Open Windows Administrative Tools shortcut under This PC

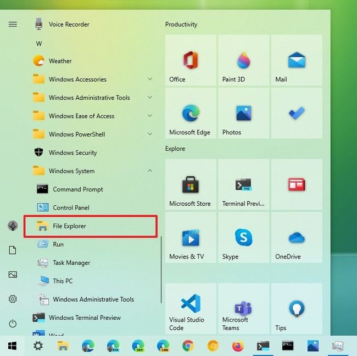[91, 300]
